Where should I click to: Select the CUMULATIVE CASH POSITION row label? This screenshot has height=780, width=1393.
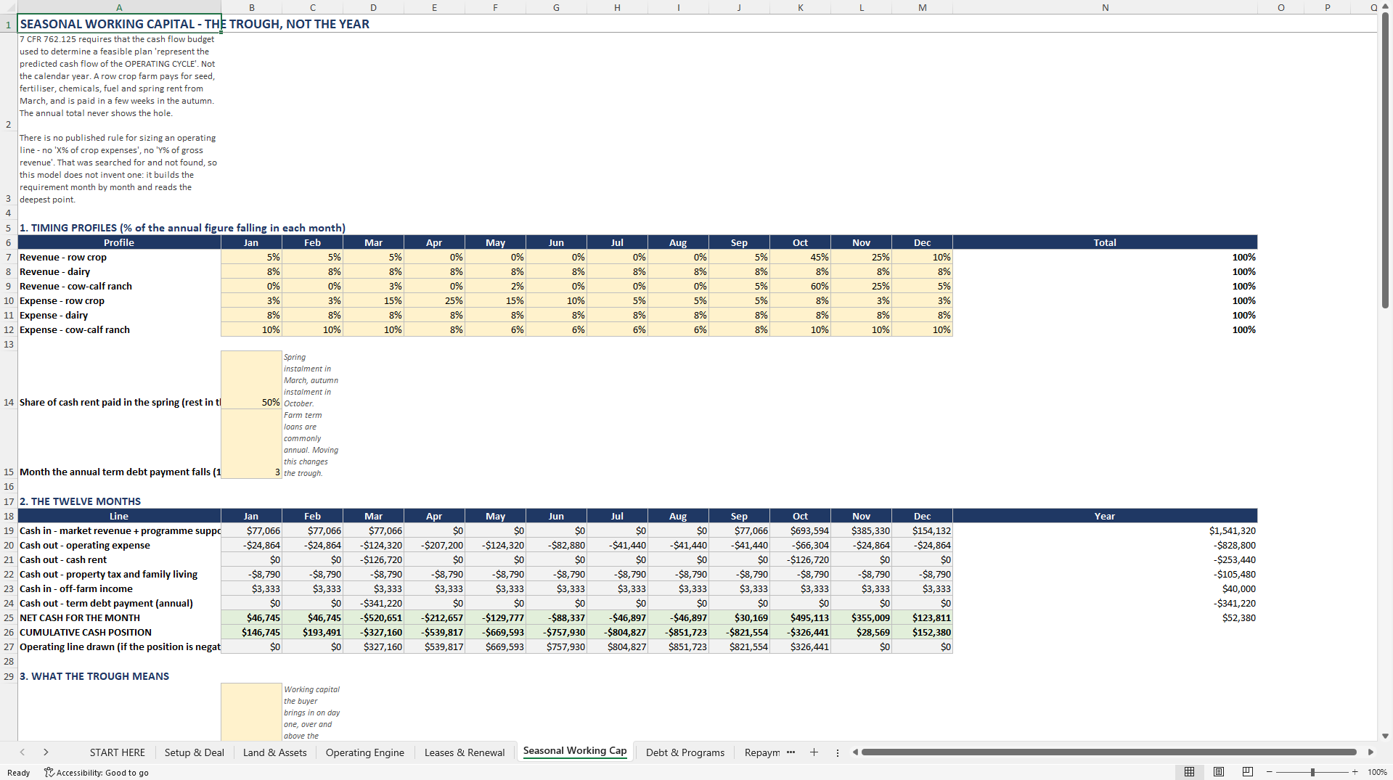pos(119,632)
